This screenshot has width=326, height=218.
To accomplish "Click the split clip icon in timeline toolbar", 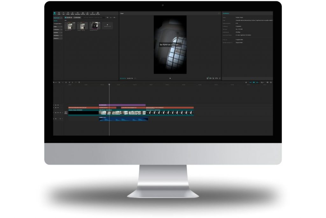I will [x=66, y=82].
